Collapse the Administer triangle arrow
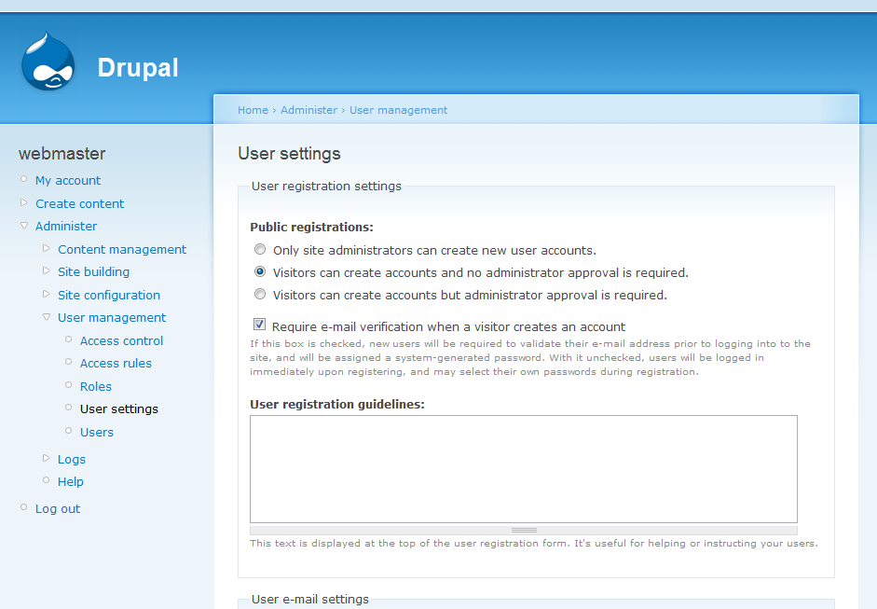This screenshot has width=877, height=609. click(23, 226)
